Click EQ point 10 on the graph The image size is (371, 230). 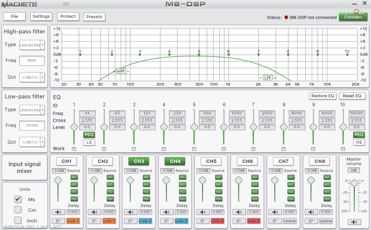pyautogui.click(x=347, y=55)
